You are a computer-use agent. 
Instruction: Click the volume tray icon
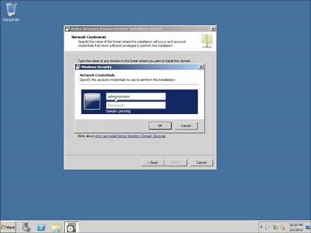click(282, 227)
